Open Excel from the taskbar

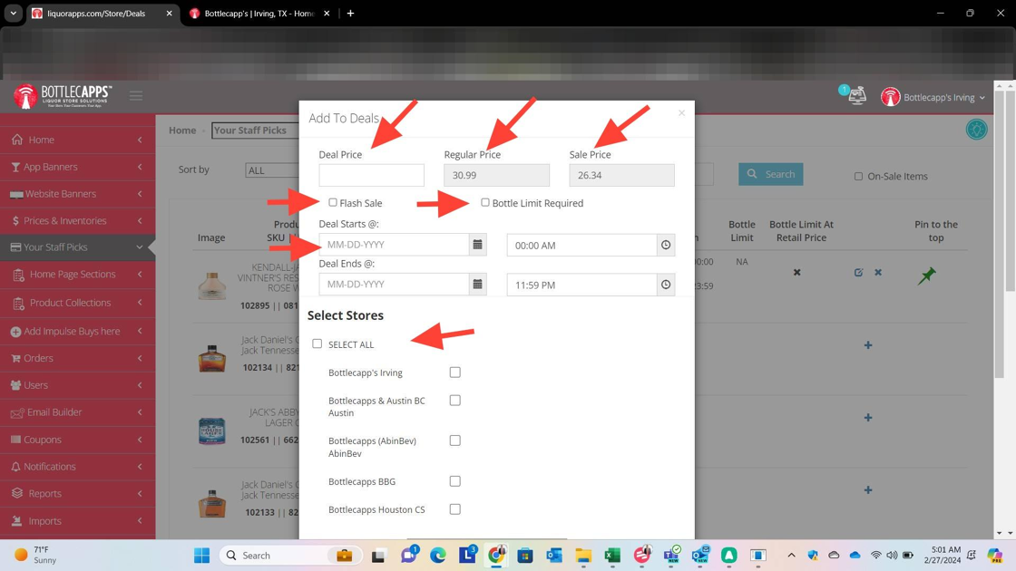(612, 555)
